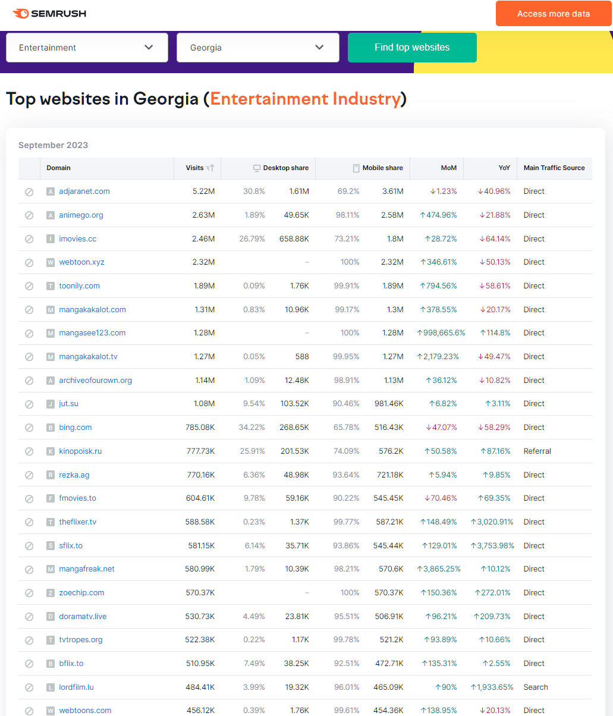This screenshot has width=613, height=716.
Task: Click the Main Traffic Source header
Action: tap(554, 168)
